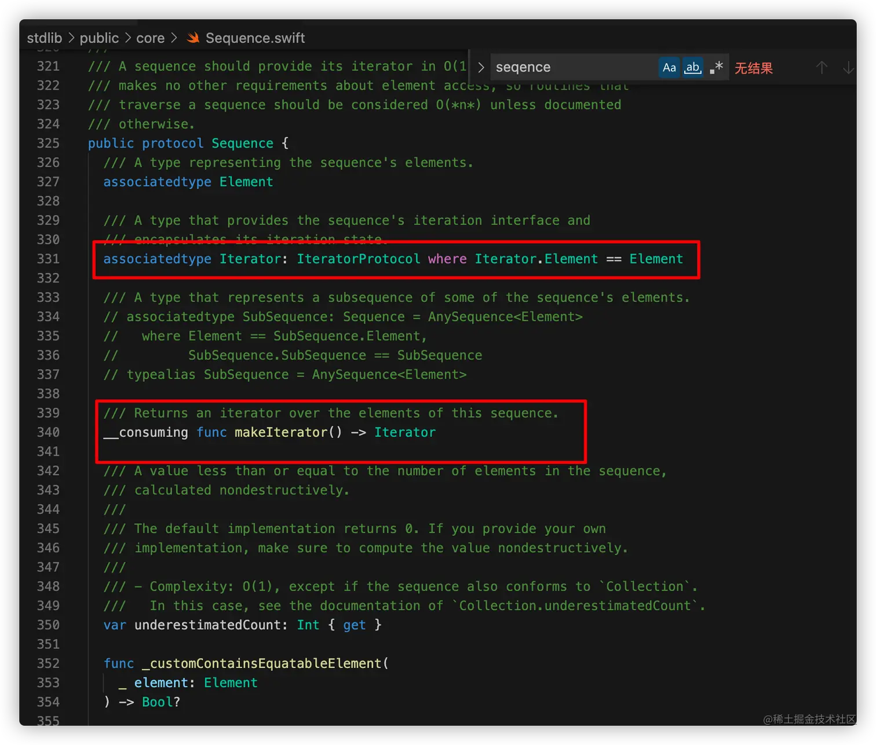The image size is (876, 745).
Task: Click "Sequence" in the public protocol declaration
Action: pos(242,143)
